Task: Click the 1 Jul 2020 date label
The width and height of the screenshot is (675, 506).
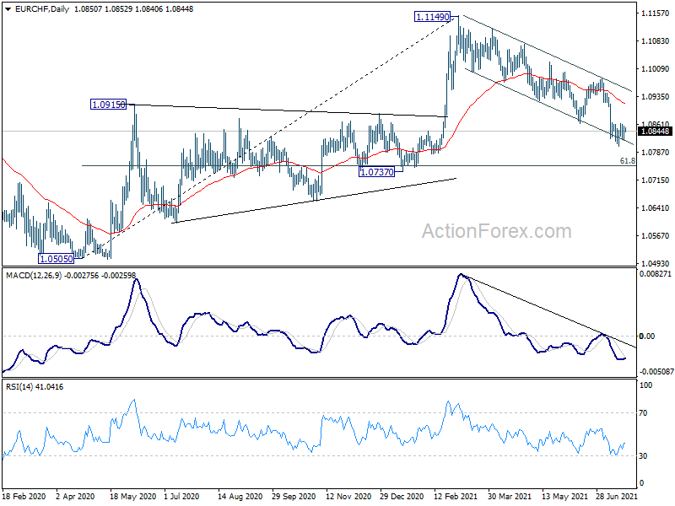Action: [x=181, y=496]
